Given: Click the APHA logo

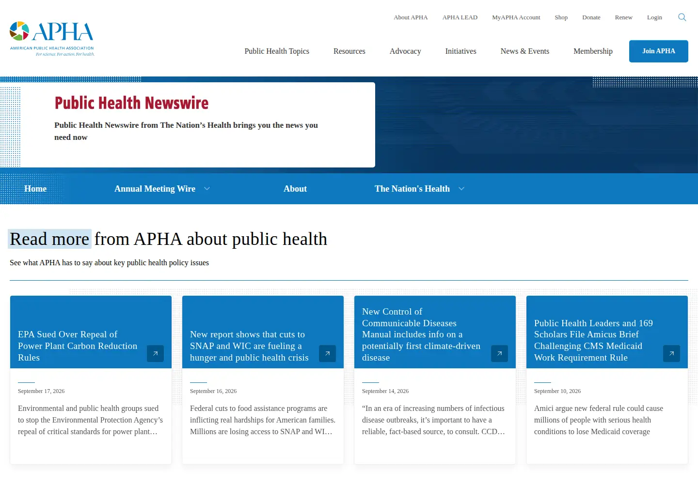Looking at the screenshot, I should [52, 39].
